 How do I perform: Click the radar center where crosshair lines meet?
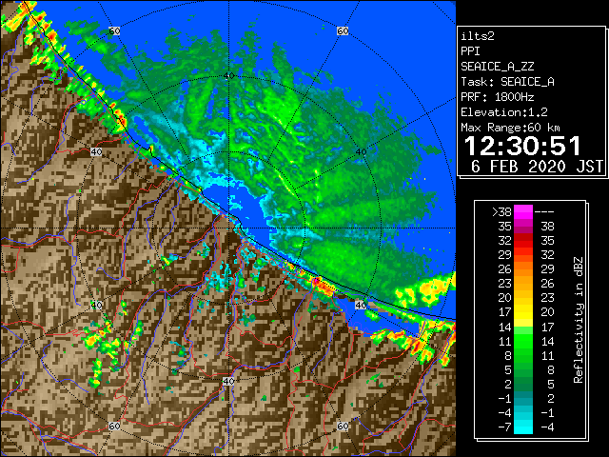tap(228, 228)
